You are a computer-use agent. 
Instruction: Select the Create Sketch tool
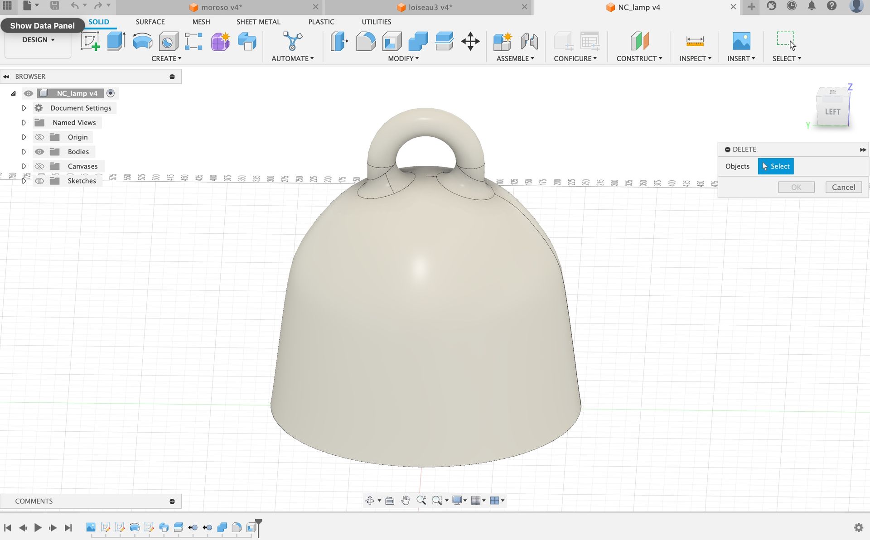point(90,41)
